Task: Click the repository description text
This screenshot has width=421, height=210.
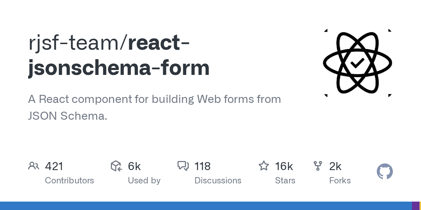Action: click(154, 107)
